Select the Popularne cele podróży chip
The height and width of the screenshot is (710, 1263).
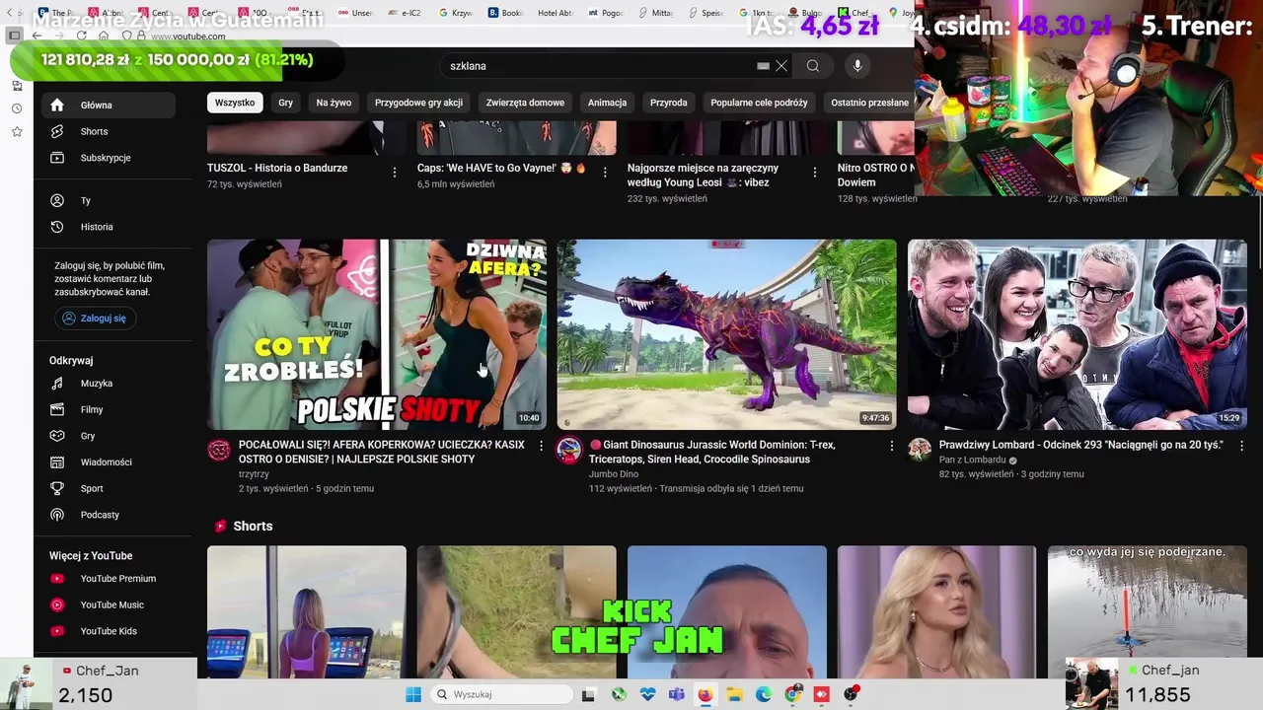(x=759, y=103)
